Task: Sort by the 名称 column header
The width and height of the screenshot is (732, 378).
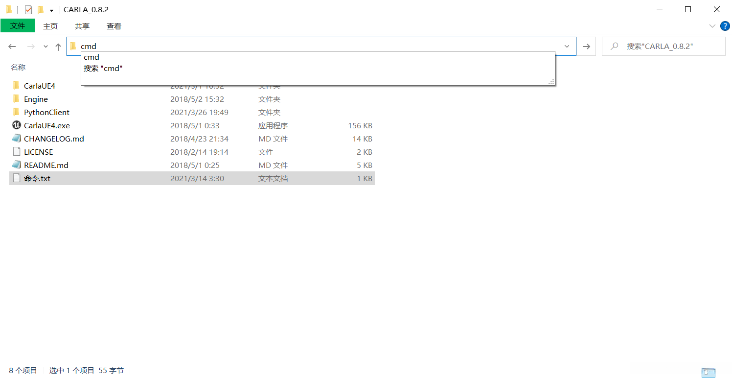Action: (19, 68)
